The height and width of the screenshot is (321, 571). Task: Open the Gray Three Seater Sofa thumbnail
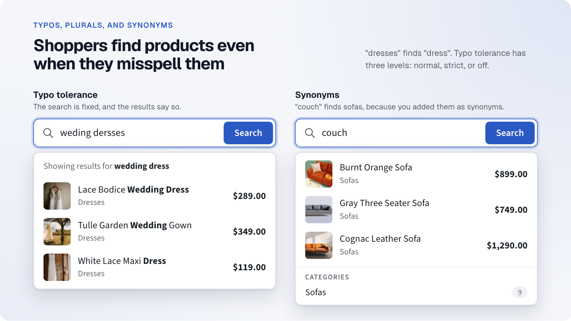(x=319, y=210)
